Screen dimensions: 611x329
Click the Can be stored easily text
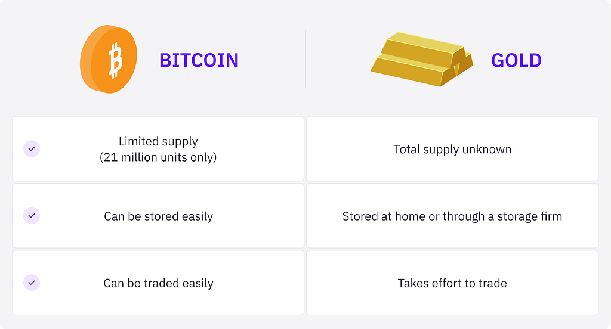pos(158,216)
